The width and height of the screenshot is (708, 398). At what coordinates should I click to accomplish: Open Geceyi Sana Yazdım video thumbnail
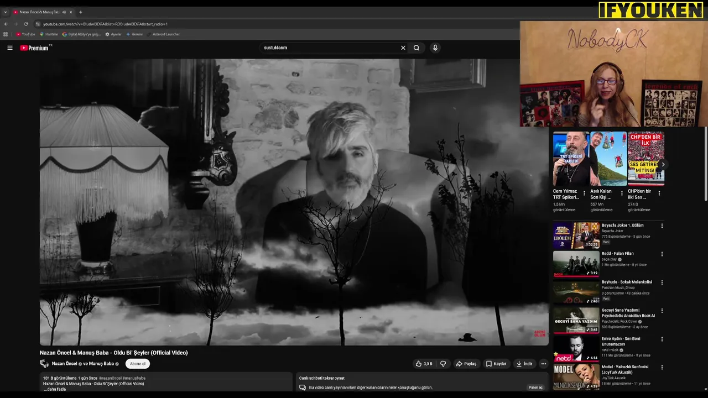point(576,320)
